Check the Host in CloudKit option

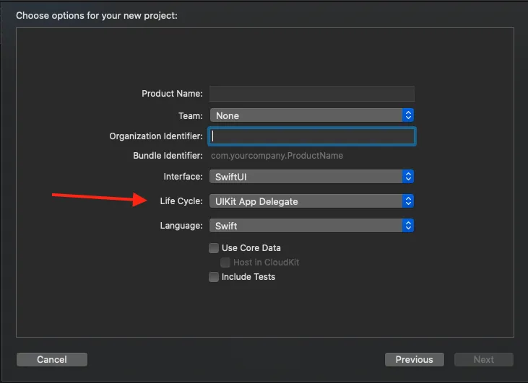(225, 263)
